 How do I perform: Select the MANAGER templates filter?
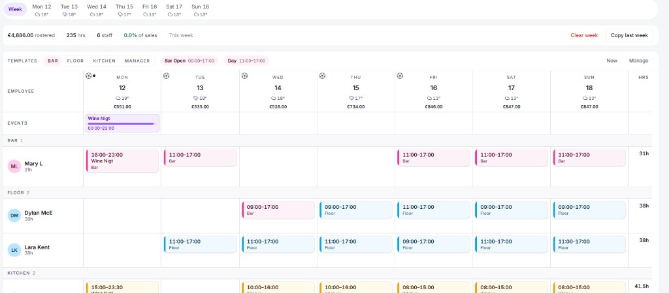[x=137, y=61]
